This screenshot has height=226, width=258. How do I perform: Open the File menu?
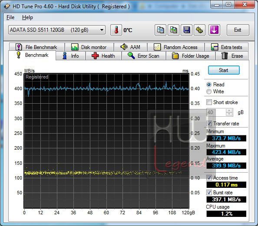coord(10,17)
